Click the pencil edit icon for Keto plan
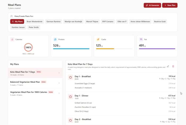 click(x=168, y=66)
